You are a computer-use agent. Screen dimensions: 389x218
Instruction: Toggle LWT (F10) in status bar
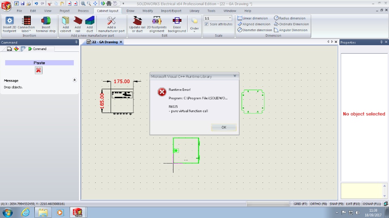pos(353,203)
